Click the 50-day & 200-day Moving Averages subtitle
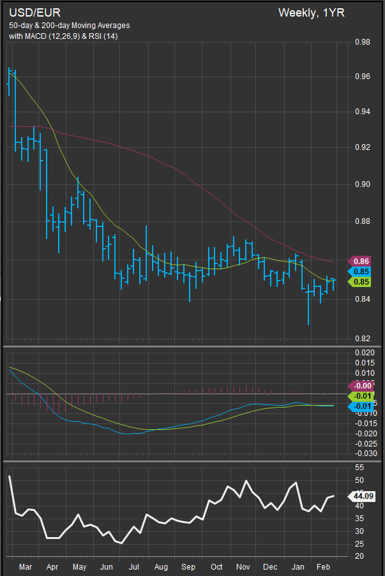The image size is (385, 576). [x=69, y=26]
